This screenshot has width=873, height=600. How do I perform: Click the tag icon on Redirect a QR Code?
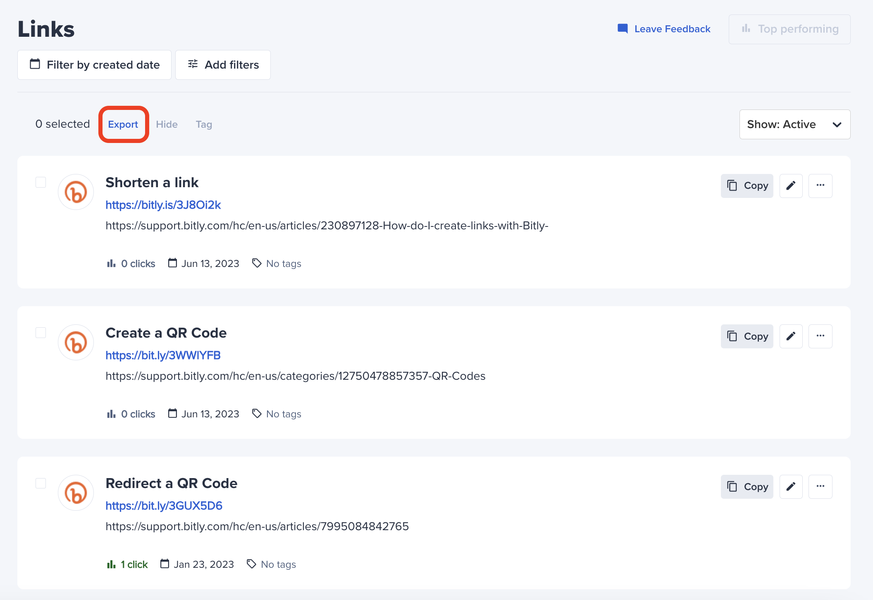pos(251,564)
